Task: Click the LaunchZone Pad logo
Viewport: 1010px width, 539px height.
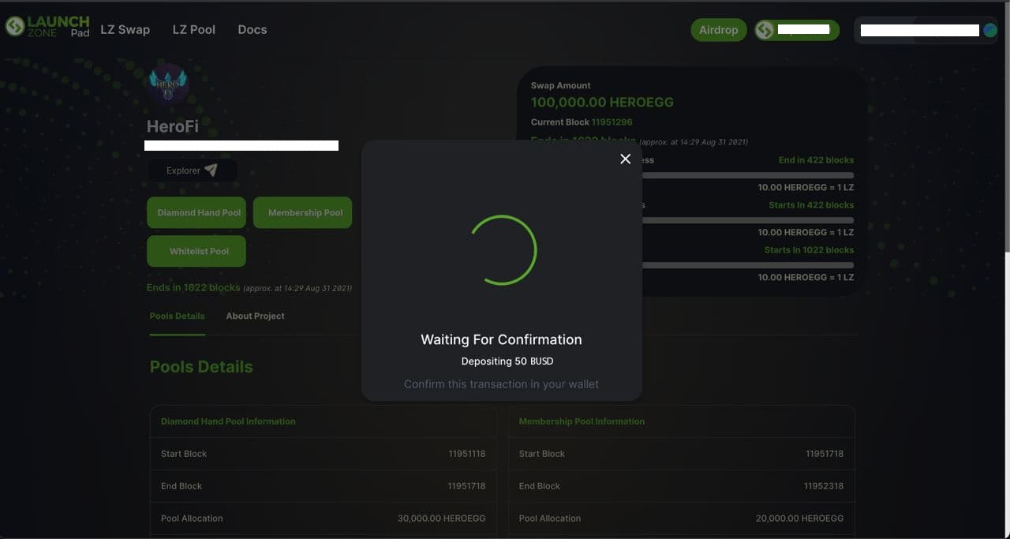Action: [x=47, y=27]
